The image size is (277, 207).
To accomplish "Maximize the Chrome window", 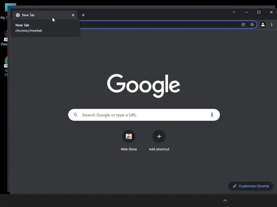I will (259, 12).
